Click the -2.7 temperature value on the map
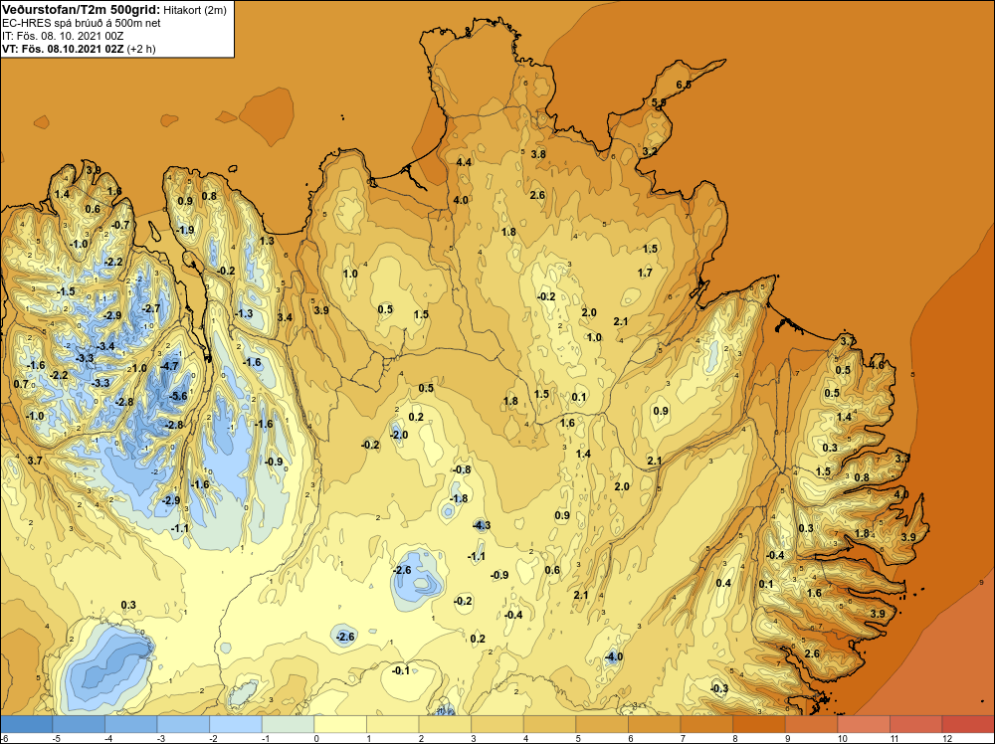This screenshot has width=995, height=744. coord(151,309)
